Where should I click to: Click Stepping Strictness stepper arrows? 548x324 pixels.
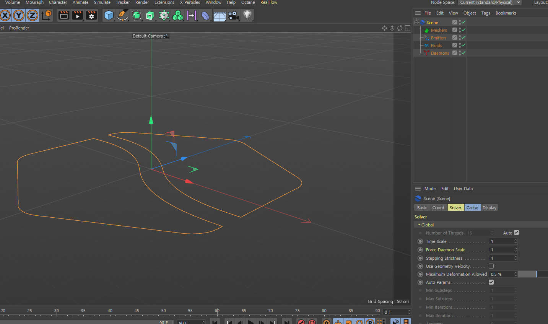[515, 258]
